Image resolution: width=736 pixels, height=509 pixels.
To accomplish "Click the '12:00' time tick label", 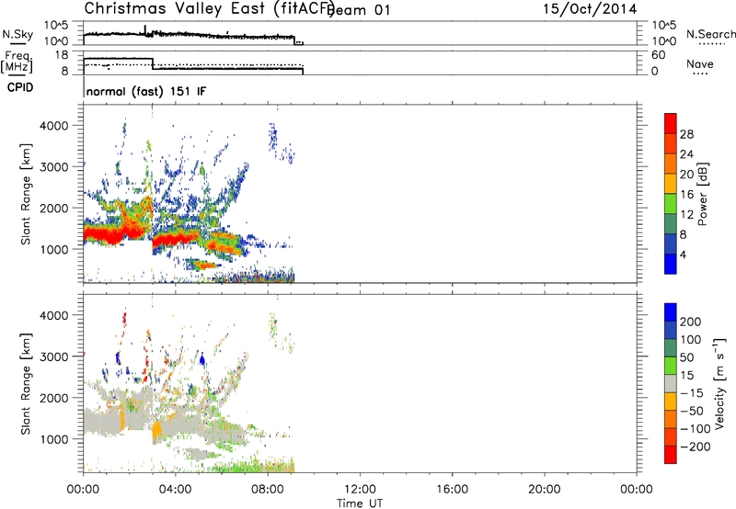I will point(360,490).
